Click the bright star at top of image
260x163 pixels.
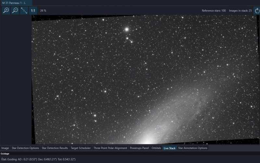pos(127,30)
